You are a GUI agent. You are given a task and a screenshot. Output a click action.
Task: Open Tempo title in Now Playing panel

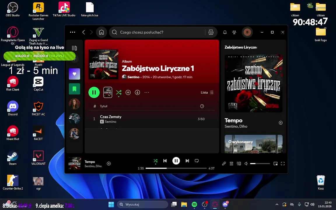[233, 120]
